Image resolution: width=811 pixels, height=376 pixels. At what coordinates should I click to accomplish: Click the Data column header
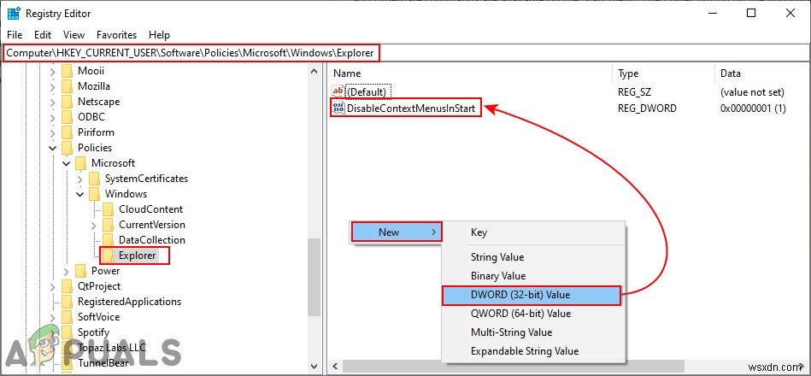(x=763, y=73)
